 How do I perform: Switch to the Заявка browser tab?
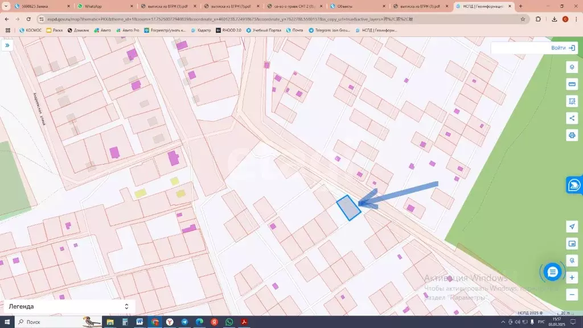(42, 6)
